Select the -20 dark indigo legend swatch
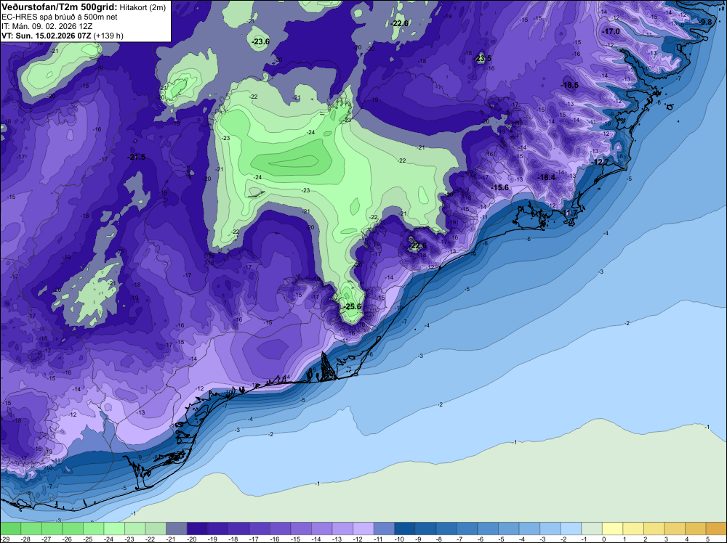The image size is (727, 543). pyautogui.click(x=197, y=528)
